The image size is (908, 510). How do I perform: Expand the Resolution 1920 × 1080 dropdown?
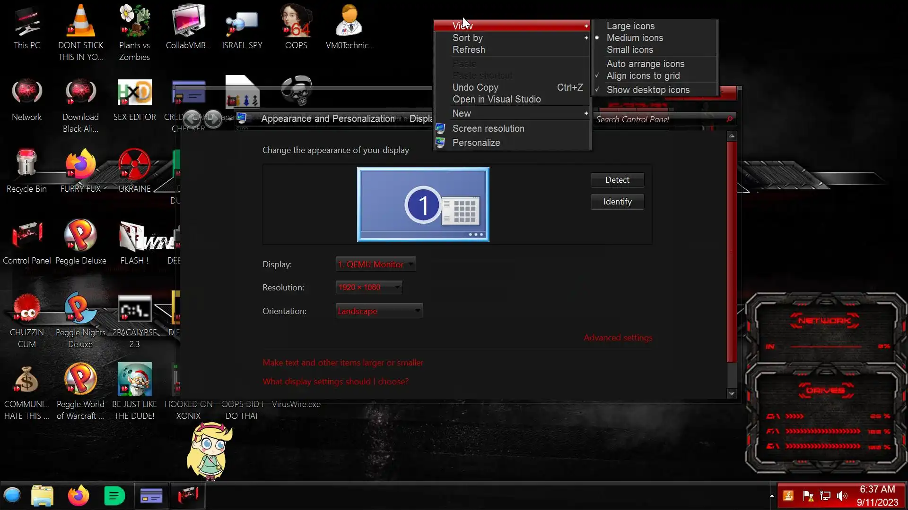click(369, 287)
